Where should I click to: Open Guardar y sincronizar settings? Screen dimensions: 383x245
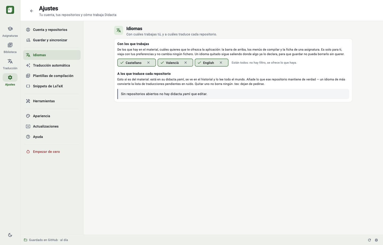pos(52,40)
